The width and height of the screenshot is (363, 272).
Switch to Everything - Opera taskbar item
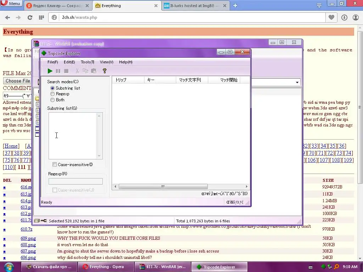tap(106, 267)
